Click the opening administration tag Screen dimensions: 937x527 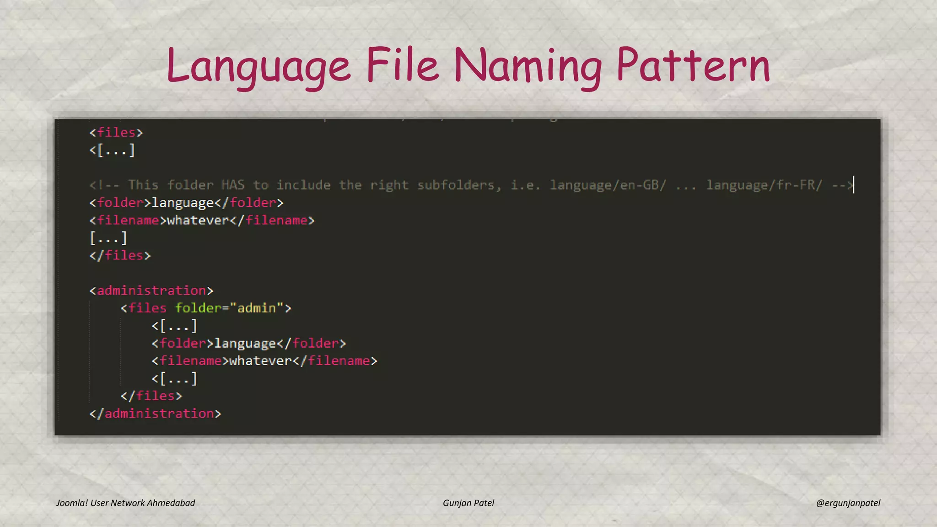click(x=151, y=290)
